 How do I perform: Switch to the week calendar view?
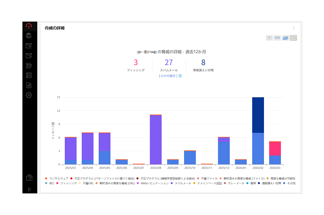(x=277, y=38)
